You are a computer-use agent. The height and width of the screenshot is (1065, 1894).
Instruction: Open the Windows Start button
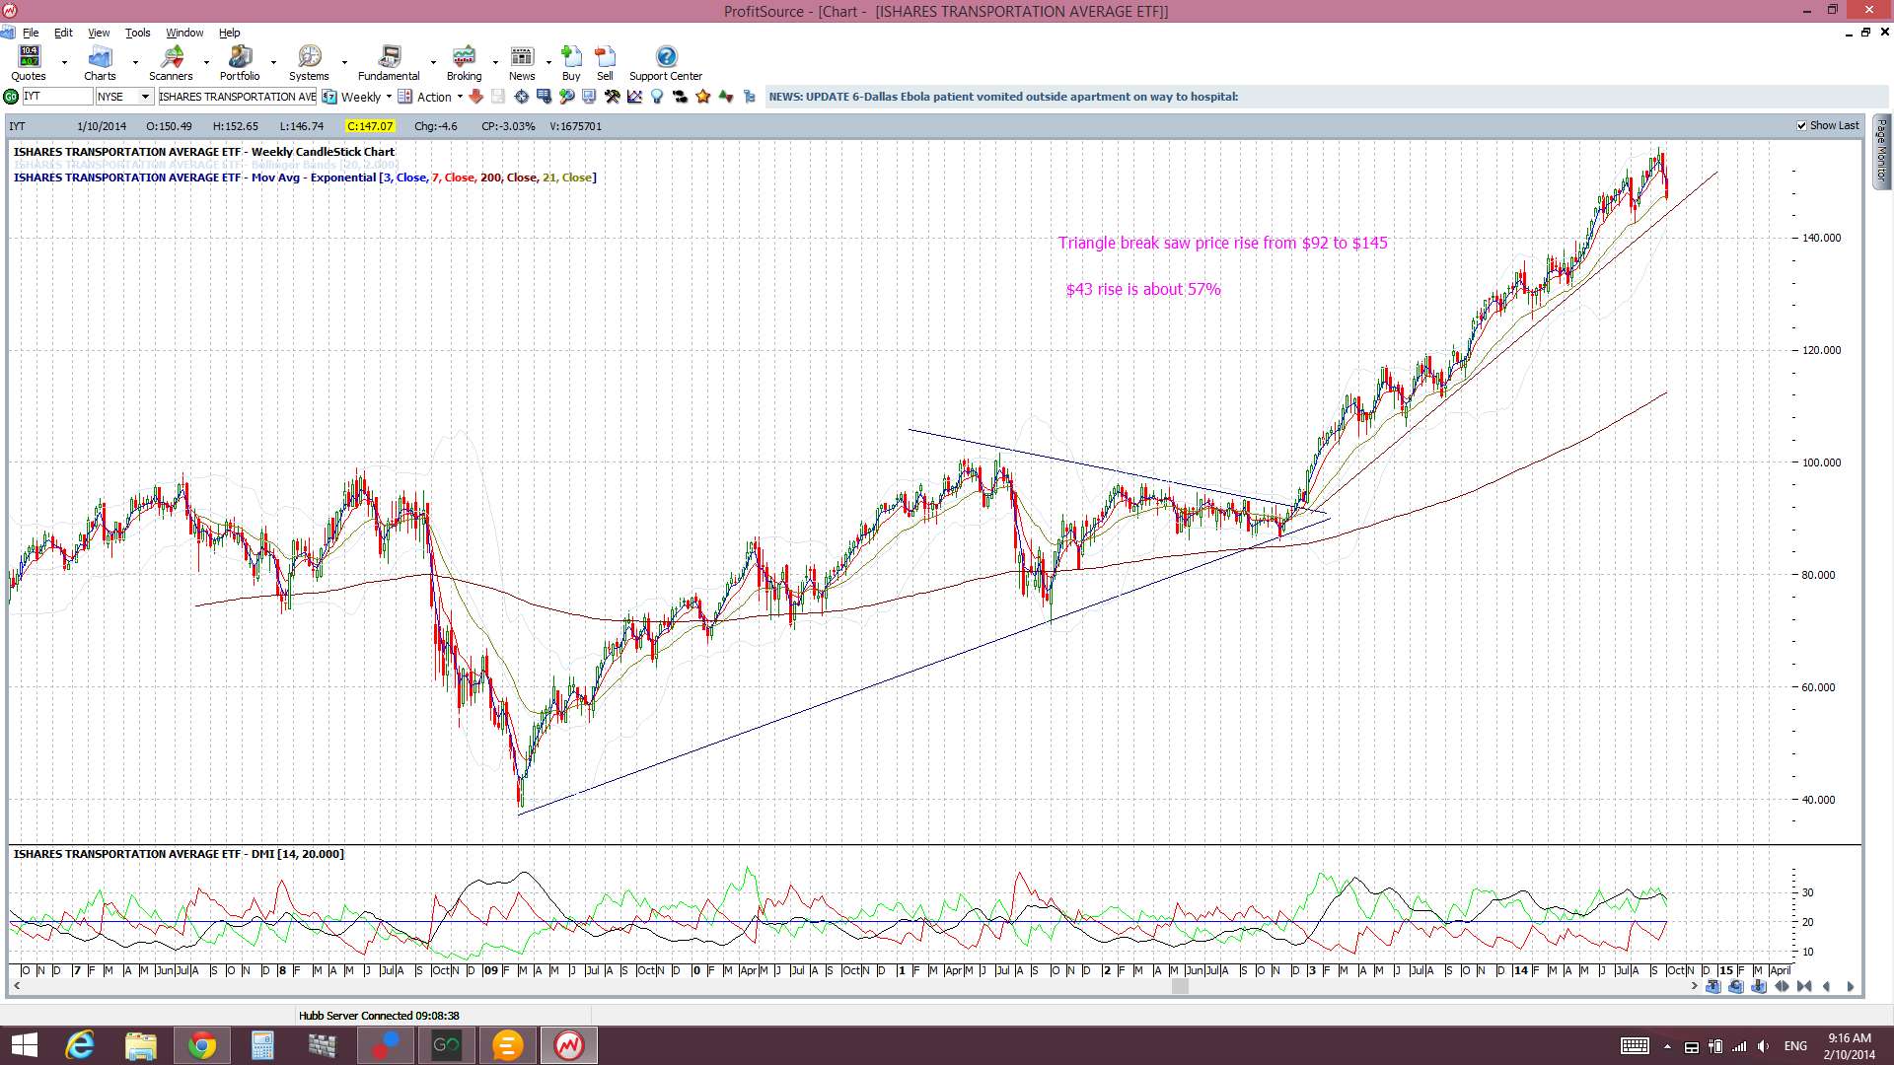(x=24, y=1045)
